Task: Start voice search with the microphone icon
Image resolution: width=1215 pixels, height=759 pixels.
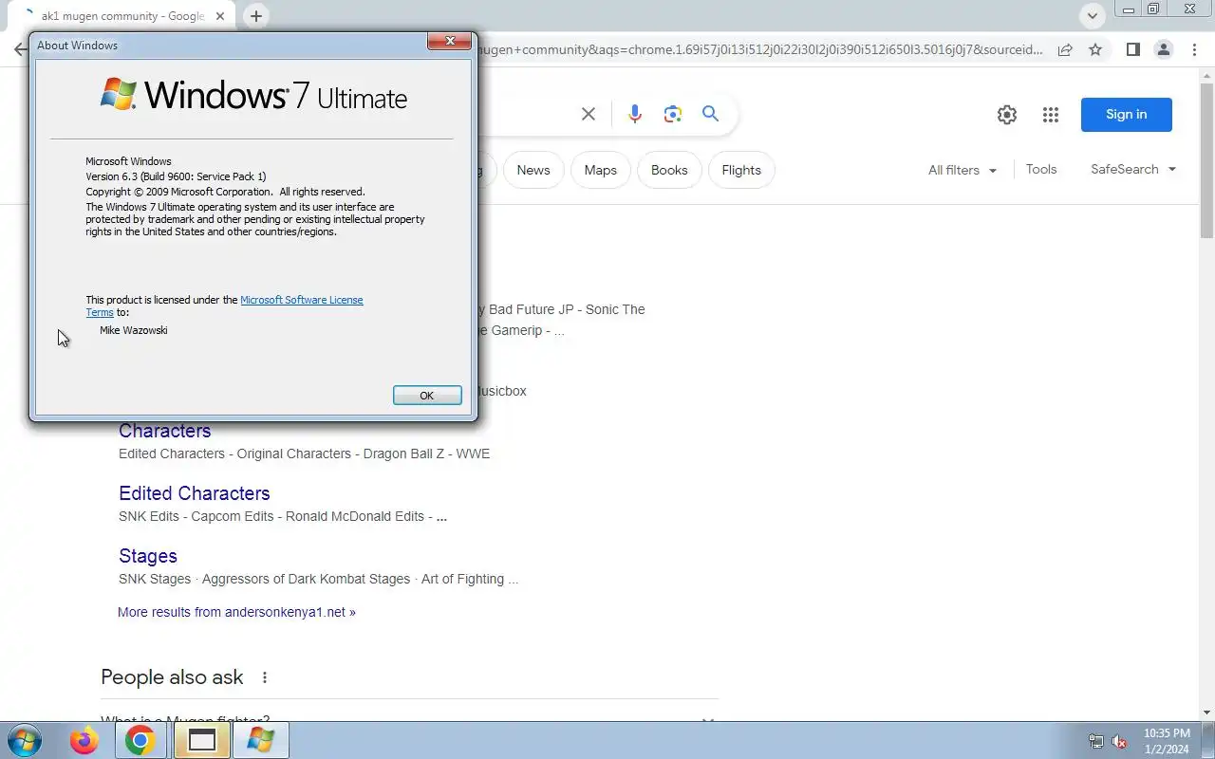Action: pos(635,114)
